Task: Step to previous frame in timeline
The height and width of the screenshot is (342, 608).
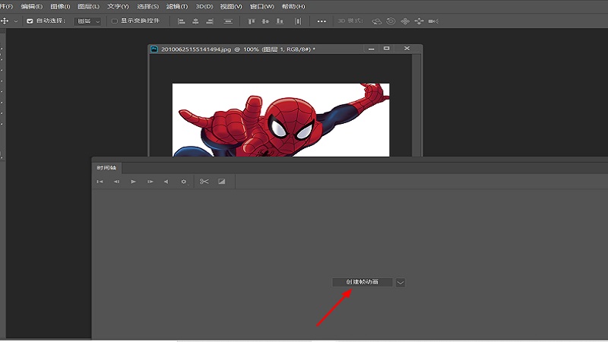Action: tap(117, 182)
